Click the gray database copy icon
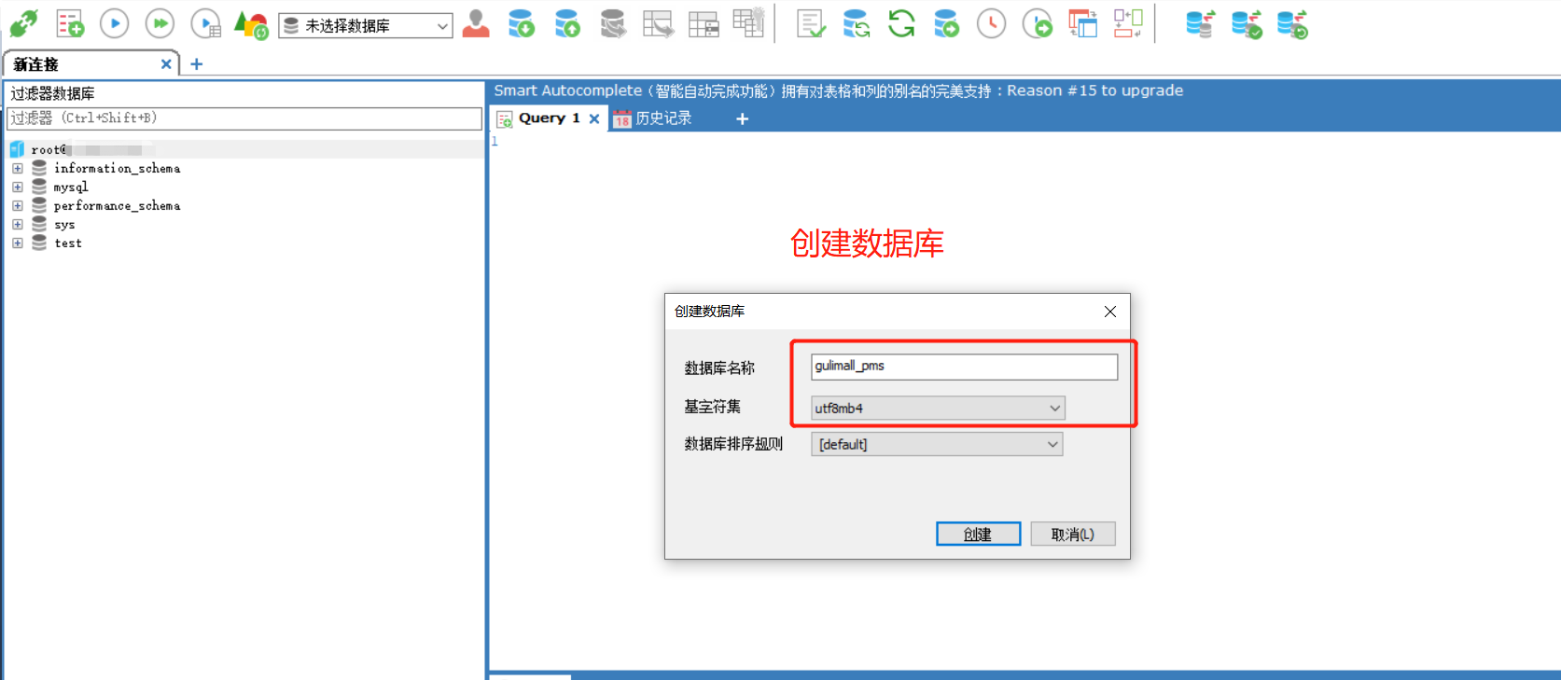Image resolution: width=1561 pixels, height=680 pixels. [613, 23]
